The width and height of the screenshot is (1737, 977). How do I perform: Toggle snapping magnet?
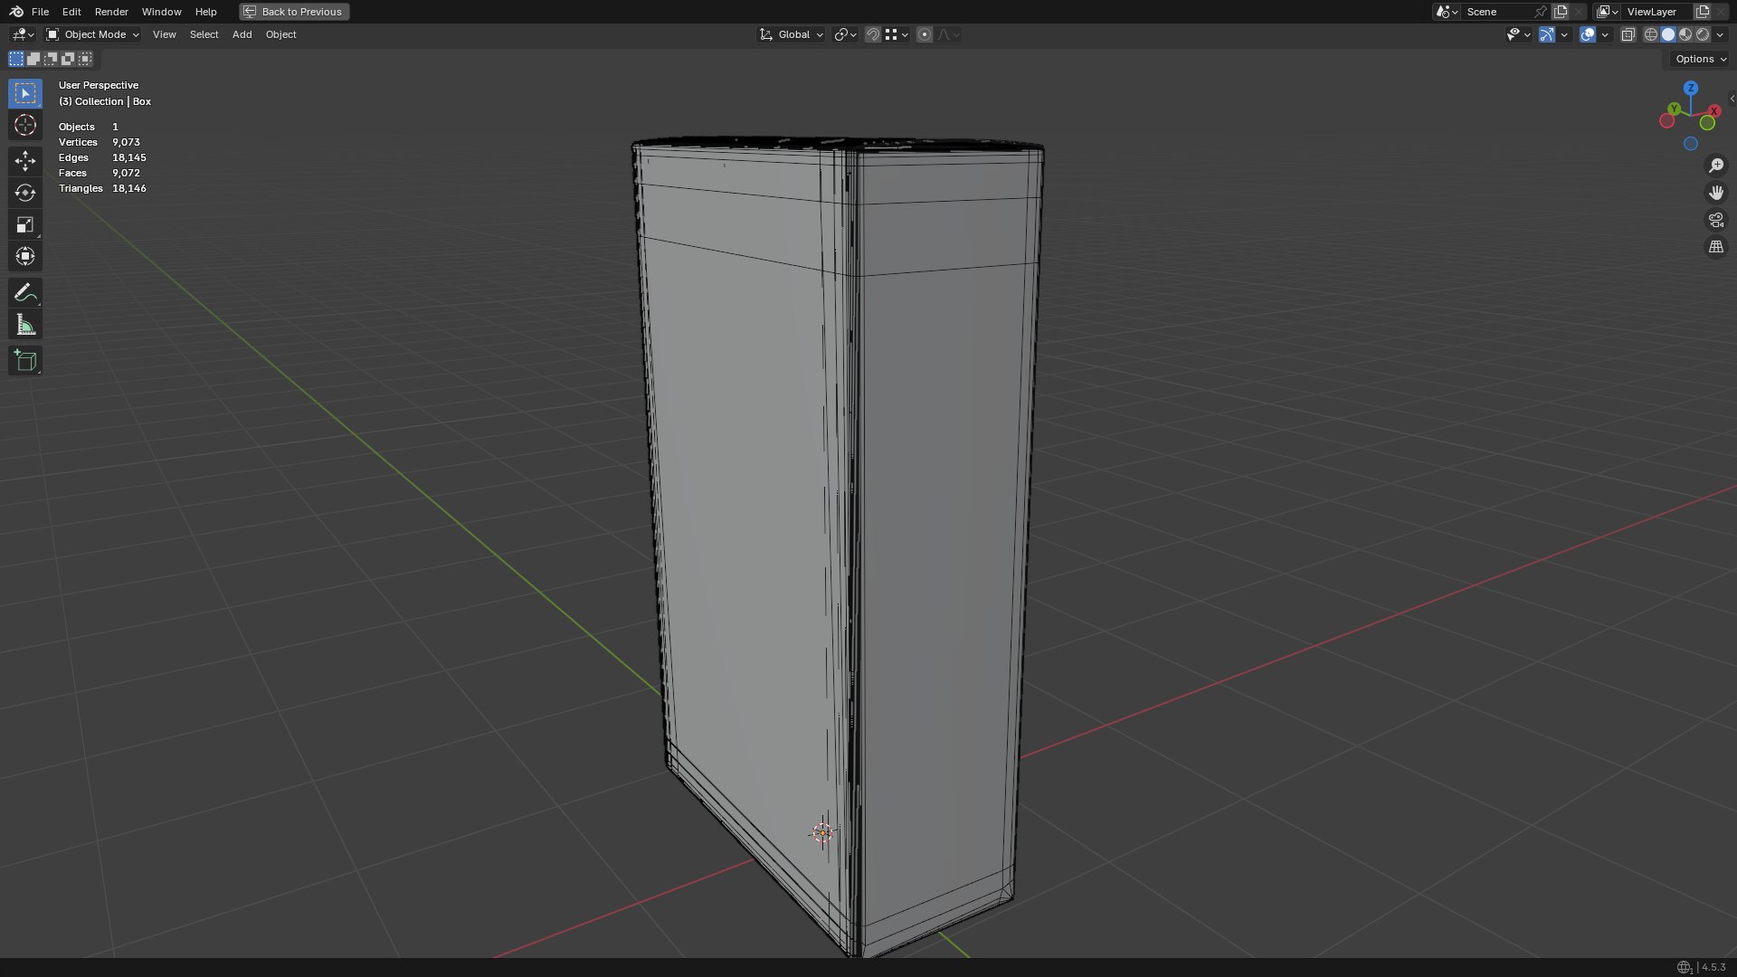[872, 34]
